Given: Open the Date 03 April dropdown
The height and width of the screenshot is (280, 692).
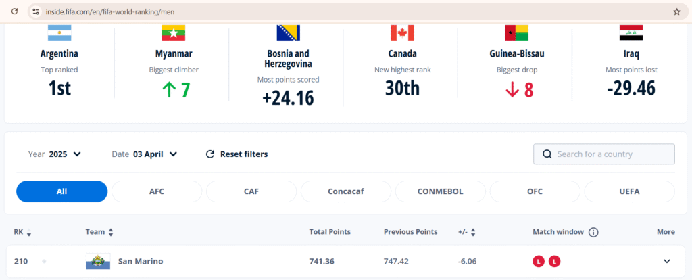Looking at the screenshot, I should tap(145, 154).
